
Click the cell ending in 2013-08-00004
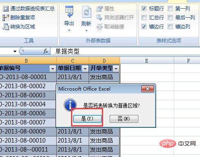coord(28,104)
